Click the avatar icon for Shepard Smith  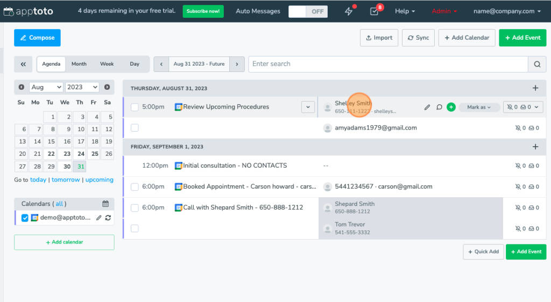click(x=327, y=208)
